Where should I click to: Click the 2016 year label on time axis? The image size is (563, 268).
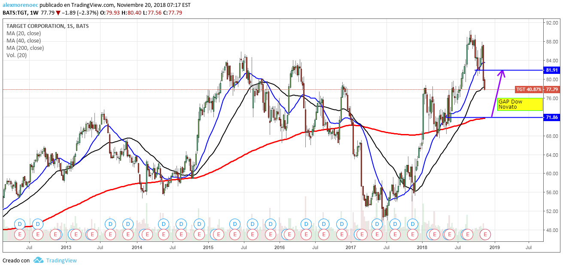click(x=280, y=247)
